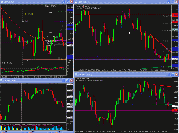The width and height of the screenshot is (179, 133).
Task: Select the red trend line in Daily chart
Action: pos(163,86)
